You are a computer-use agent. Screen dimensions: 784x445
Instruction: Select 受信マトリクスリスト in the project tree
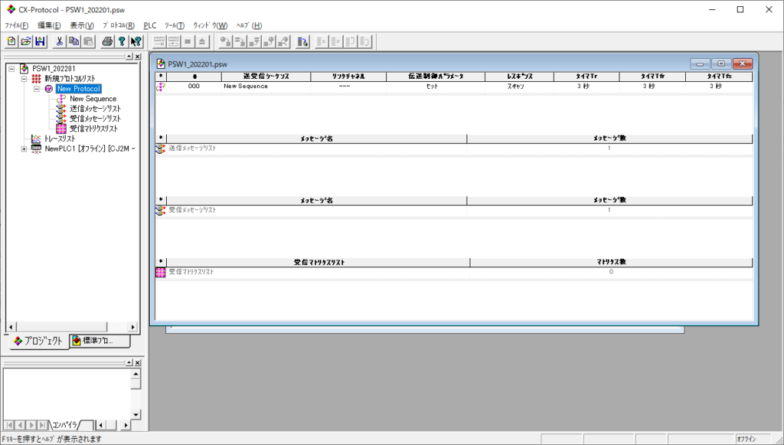[x=94, y=129]
